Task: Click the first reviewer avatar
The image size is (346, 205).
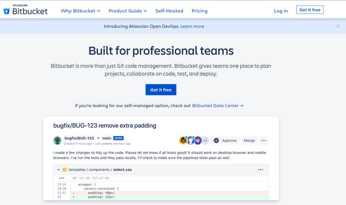Action: coord(183,140)
